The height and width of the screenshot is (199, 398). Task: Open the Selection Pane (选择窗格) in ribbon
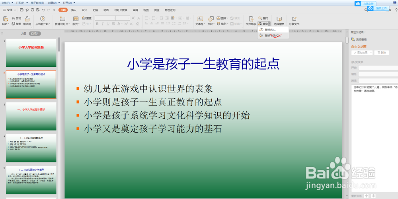[279, 21]
